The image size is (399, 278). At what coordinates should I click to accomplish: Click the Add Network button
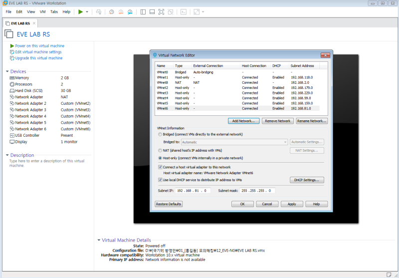243,121
